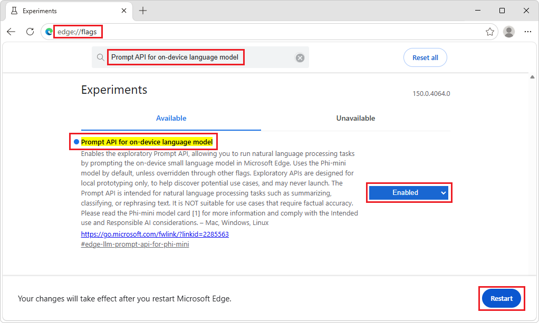Open the user profile avatar
The height and width of the screenshot is (323, 539).
[509, 32]
